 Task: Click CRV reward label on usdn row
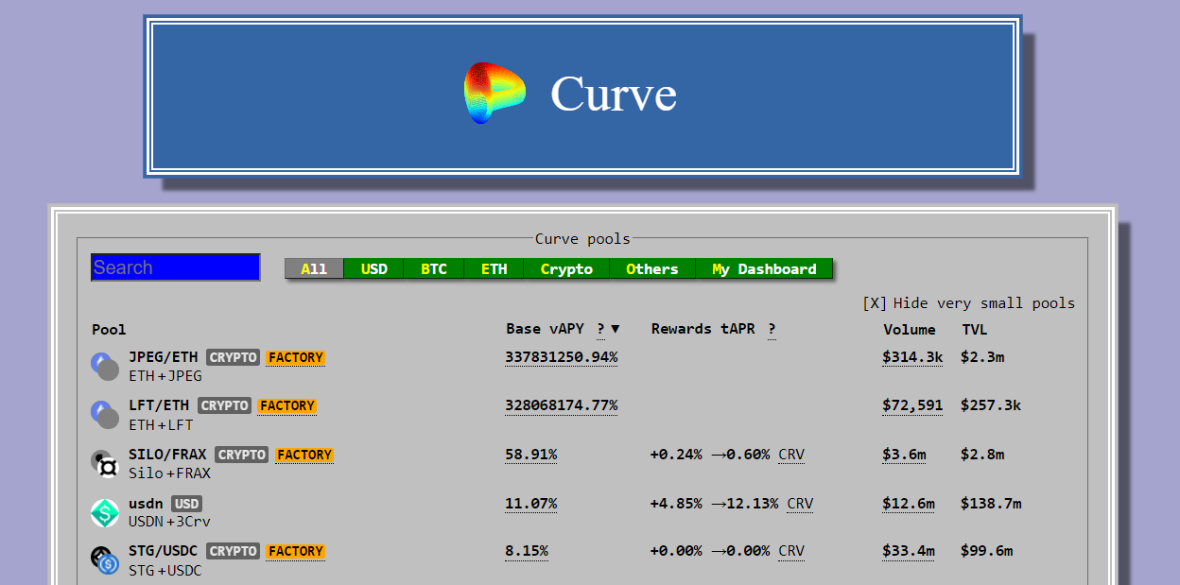pyautogui.click(x=800, y=504)
